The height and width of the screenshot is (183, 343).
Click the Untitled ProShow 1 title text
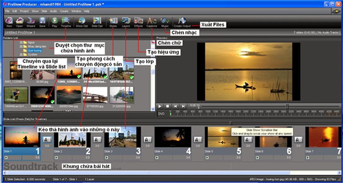(20, 33)
